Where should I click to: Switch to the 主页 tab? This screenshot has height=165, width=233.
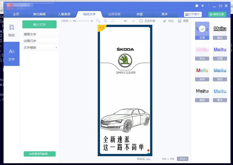click(x=16, y=14)
